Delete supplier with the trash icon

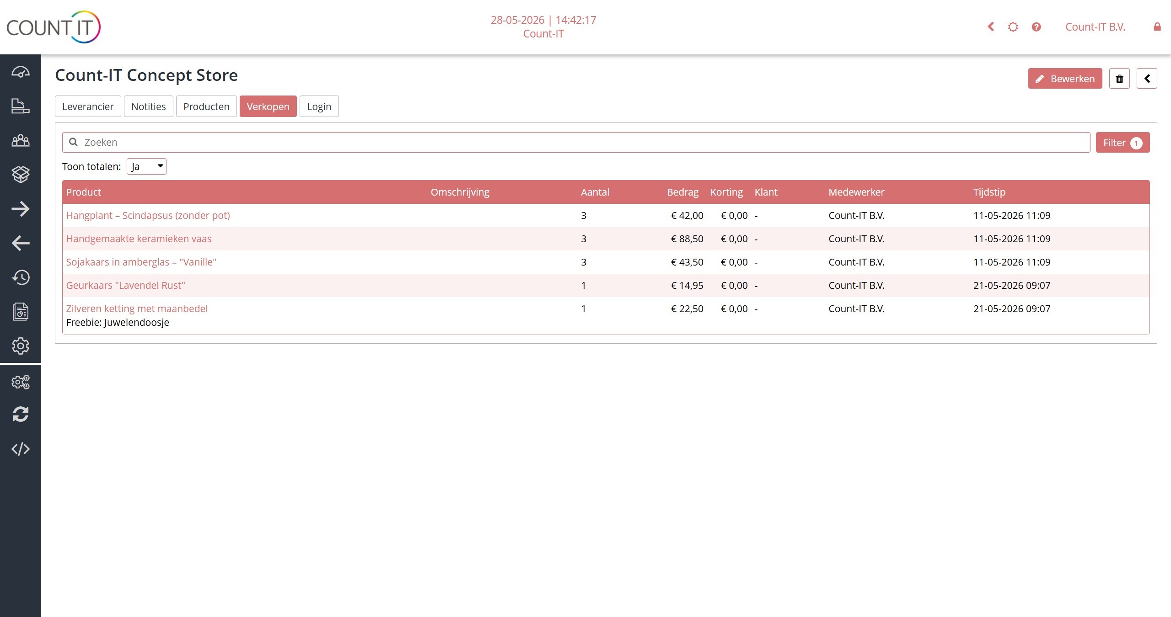click(1119, 79)
